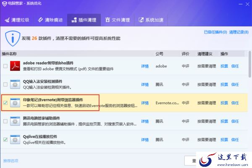252x168 pixels.
Task: Click 信任 for 印象笔记 Evernote plugin
Action: (235, 103)
